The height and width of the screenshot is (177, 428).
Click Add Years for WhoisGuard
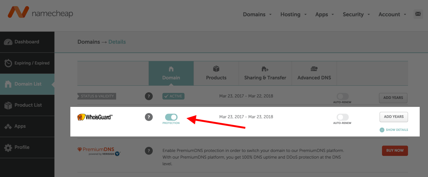pyautogui.click(x=394, y=117)
